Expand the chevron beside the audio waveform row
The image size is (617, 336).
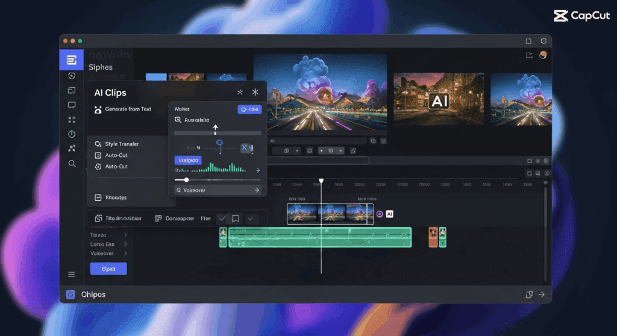coord(258,170)
